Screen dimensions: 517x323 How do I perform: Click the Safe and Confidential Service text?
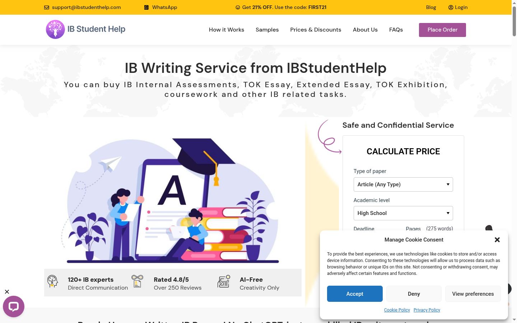[398, 125]
